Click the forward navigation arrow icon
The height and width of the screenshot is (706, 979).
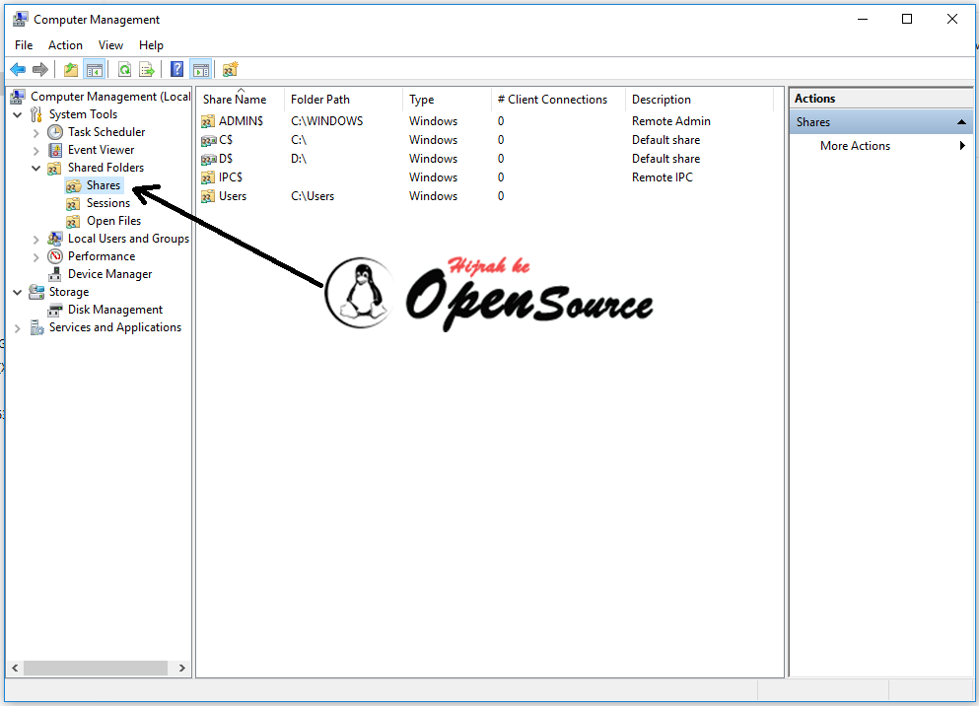(38, 69)
